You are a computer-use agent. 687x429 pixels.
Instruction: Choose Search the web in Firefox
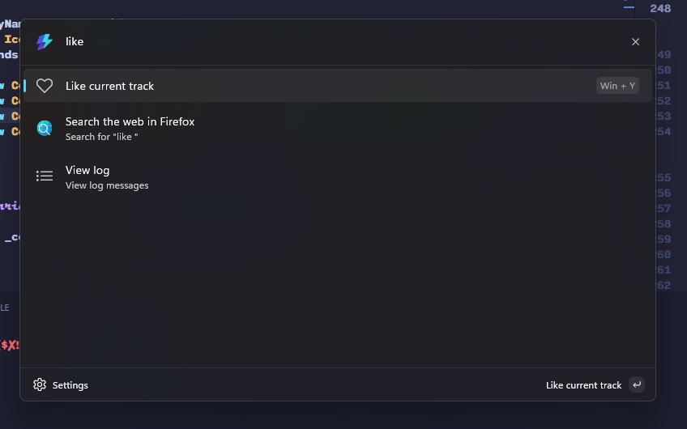click(130, 121)
